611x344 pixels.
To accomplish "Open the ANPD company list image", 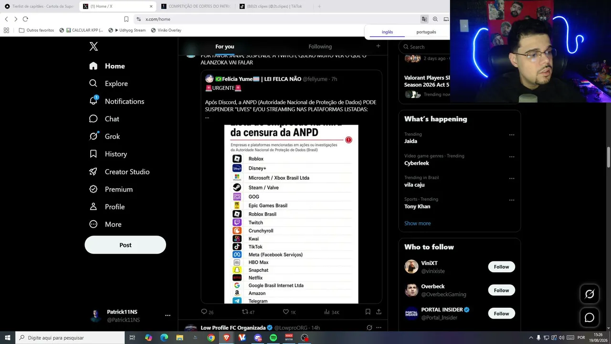I will point(291,214).
